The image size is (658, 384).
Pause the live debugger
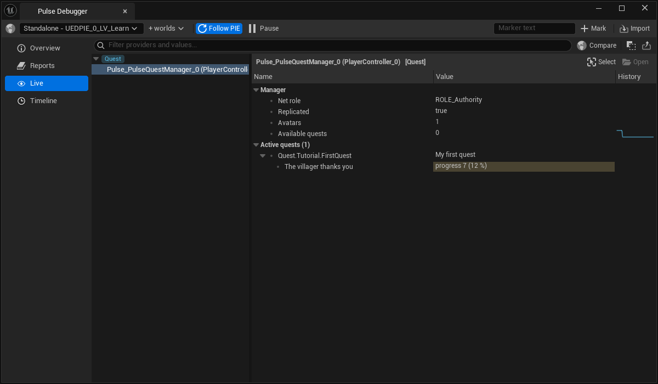(x=263, y=29)
